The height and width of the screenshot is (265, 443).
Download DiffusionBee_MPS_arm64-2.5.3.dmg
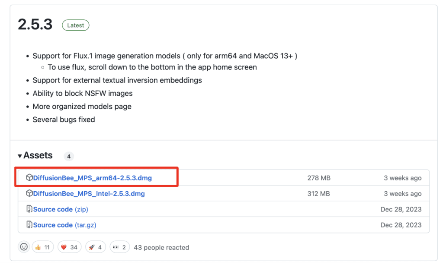point(93,178)
